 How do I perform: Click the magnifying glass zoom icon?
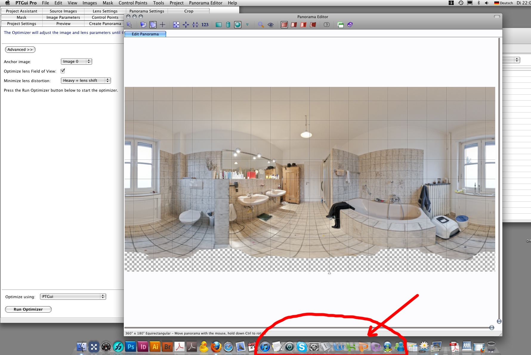(x=261, y=25)
